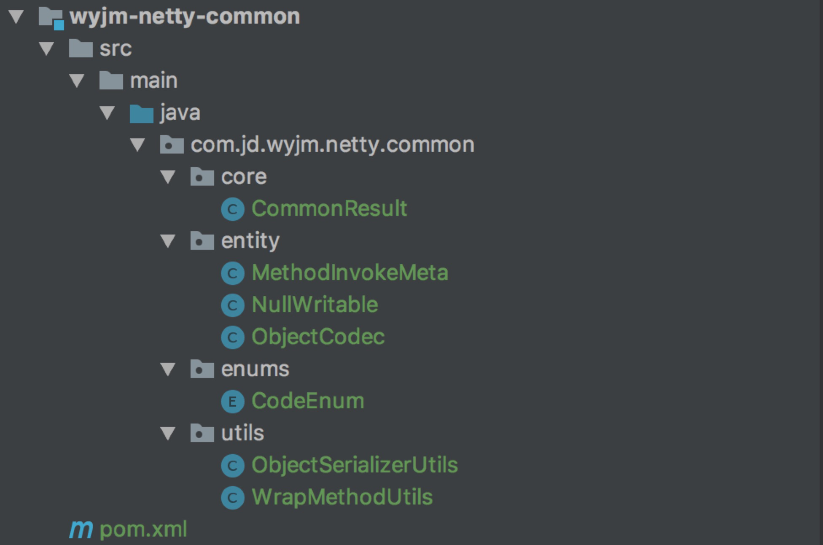Select the pom.xml file
The height and width of the screenshot is (545, 823).
click(x=143, y=529)
